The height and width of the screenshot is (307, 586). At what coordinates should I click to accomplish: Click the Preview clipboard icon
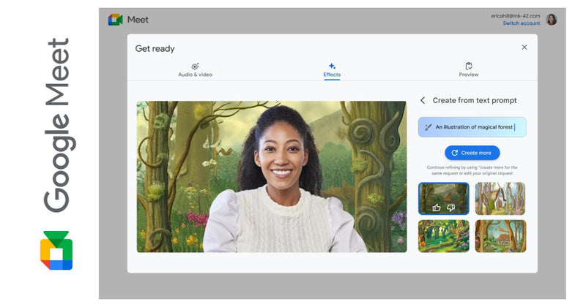(x=469, y=66)
